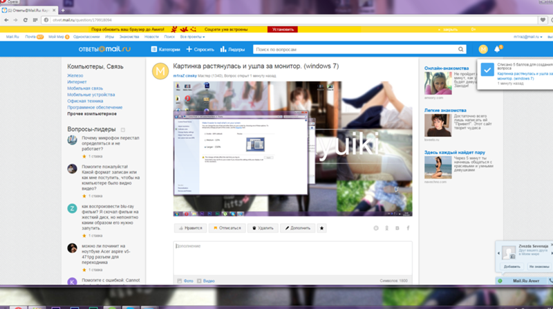Share via Facebook icon
553x309 pixels.
pos(408,228)
